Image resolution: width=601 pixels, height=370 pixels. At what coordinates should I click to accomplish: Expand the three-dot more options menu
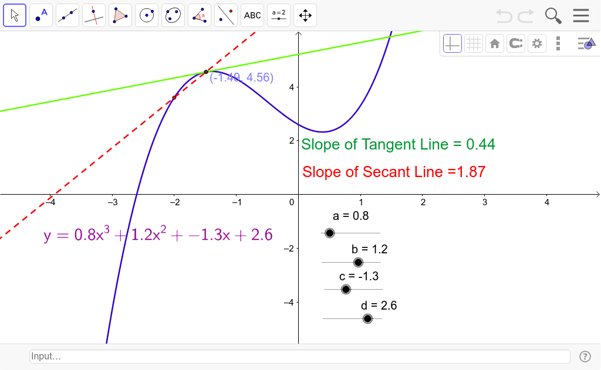tap(558, 43)
